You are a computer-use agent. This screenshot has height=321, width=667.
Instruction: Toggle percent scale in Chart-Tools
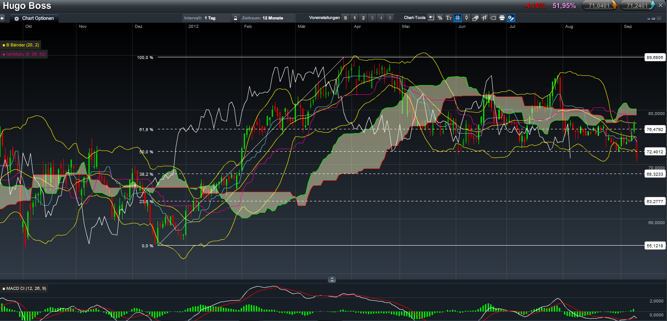click(440, 18)
